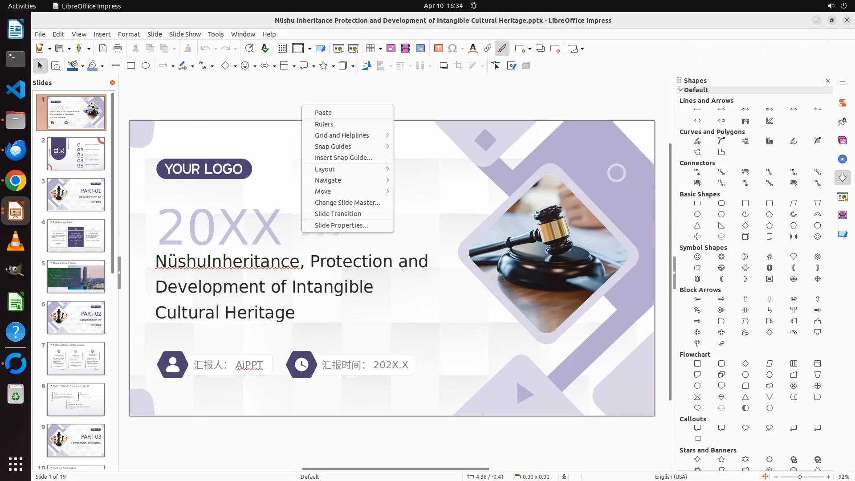The width and height of the screenshot is (855, 481).
Task: Click the zoom slider in status bar
Action: (x=800, y=477)
